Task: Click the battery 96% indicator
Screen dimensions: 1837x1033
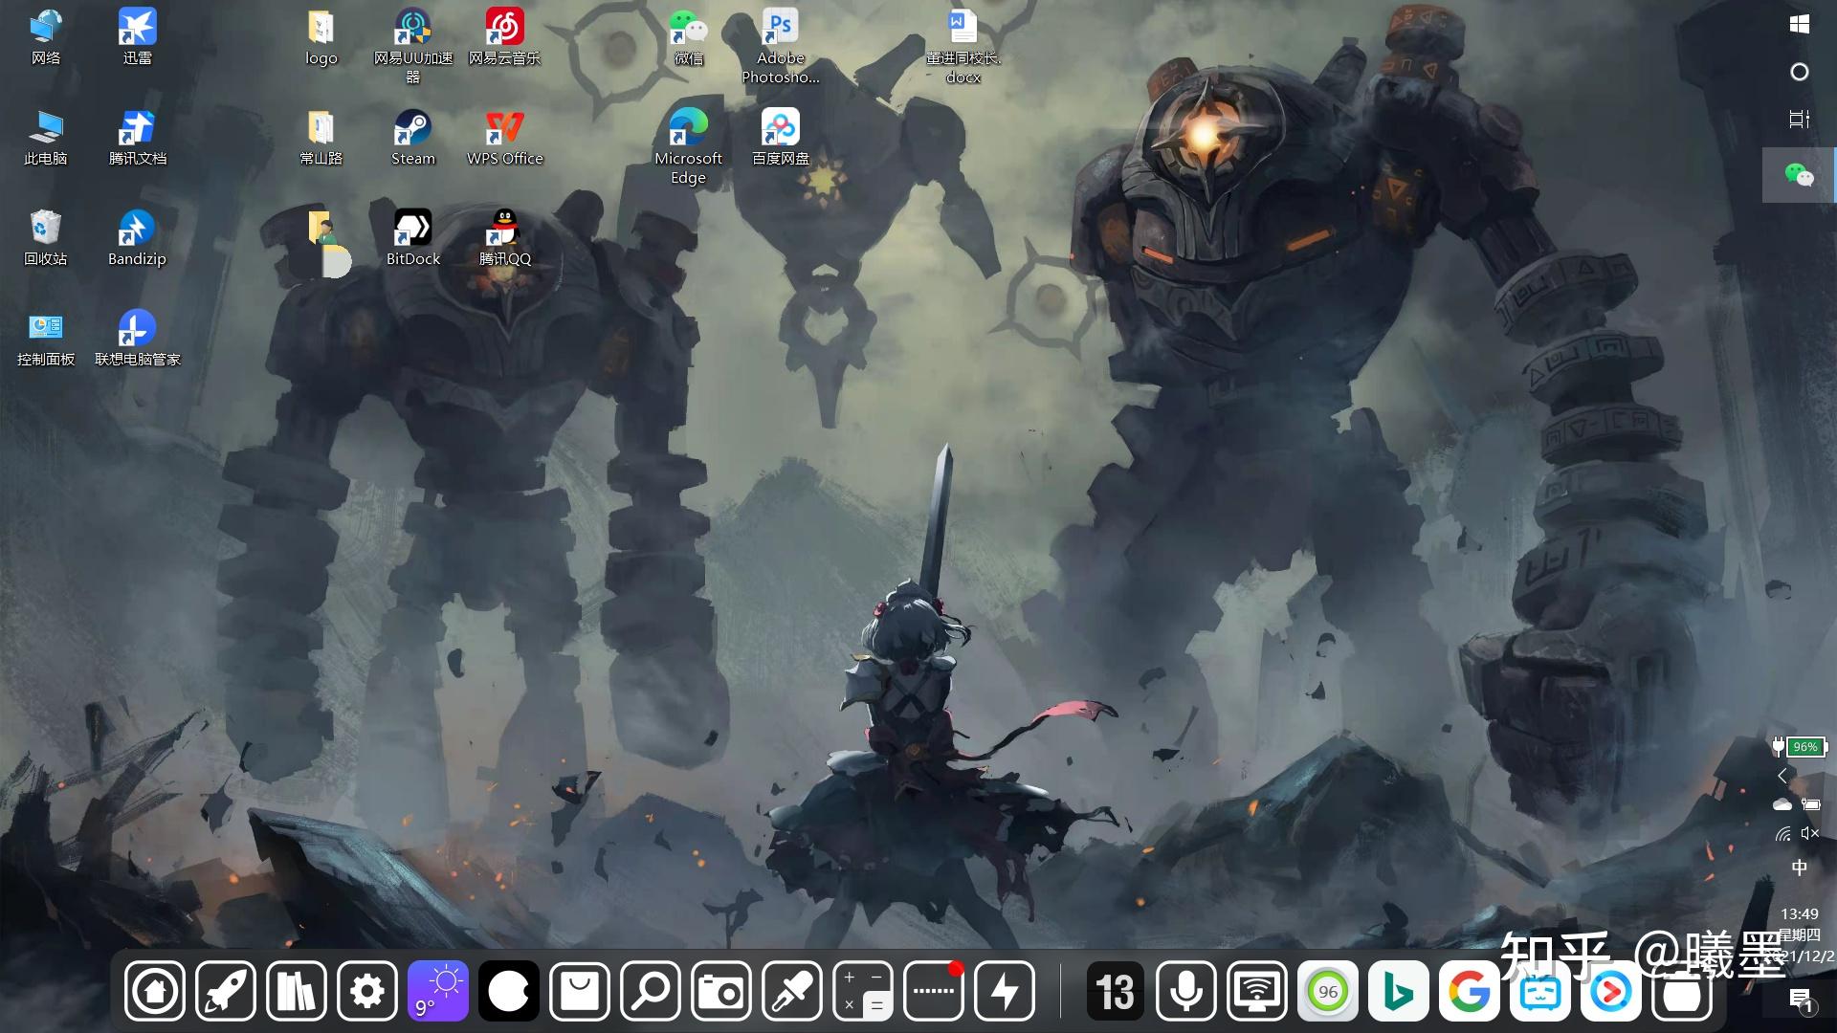Action: click(1800, 746)
